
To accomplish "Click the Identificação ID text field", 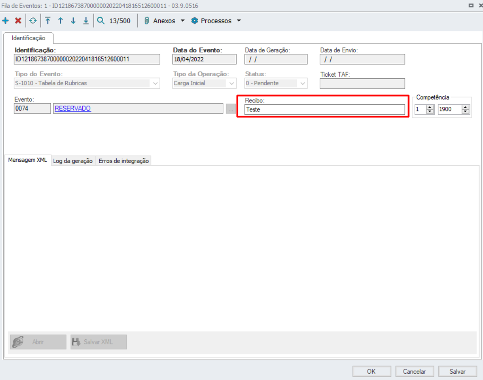I will coord(87,59).
